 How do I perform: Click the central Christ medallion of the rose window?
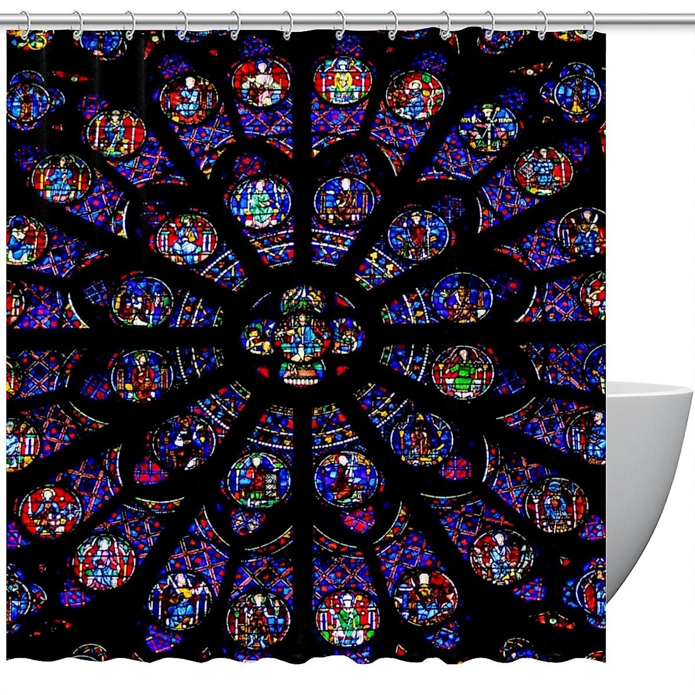point(302,335)
